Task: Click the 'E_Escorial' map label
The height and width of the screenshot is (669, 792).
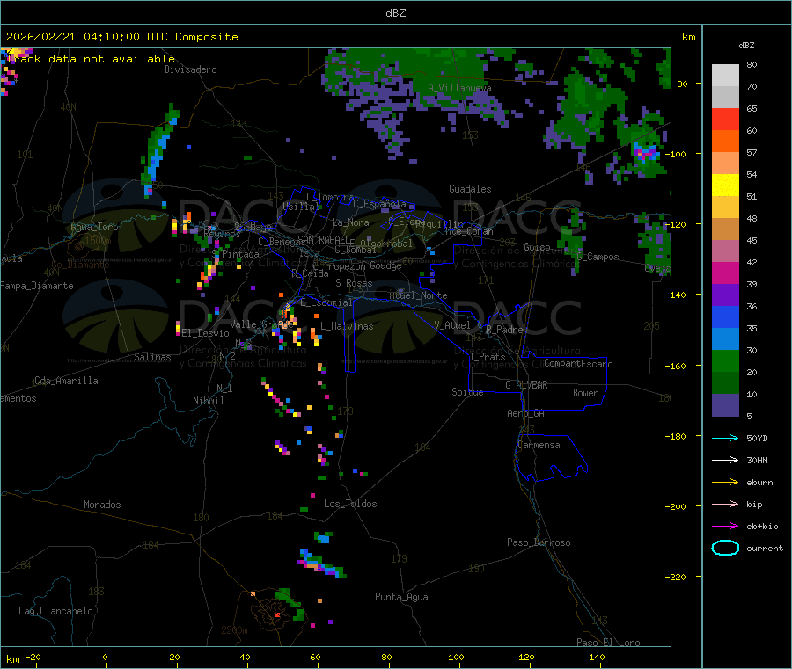Action: [x=326, y=302]
